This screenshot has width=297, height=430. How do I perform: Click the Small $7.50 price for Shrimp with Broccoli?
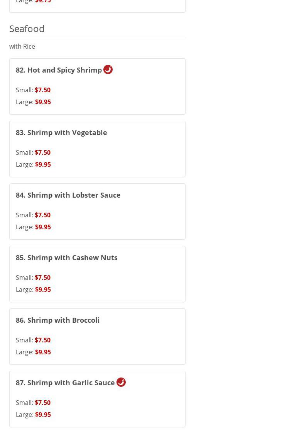[42, 340]
